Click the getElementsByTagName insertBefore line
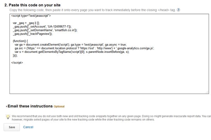 click(72, 52)
